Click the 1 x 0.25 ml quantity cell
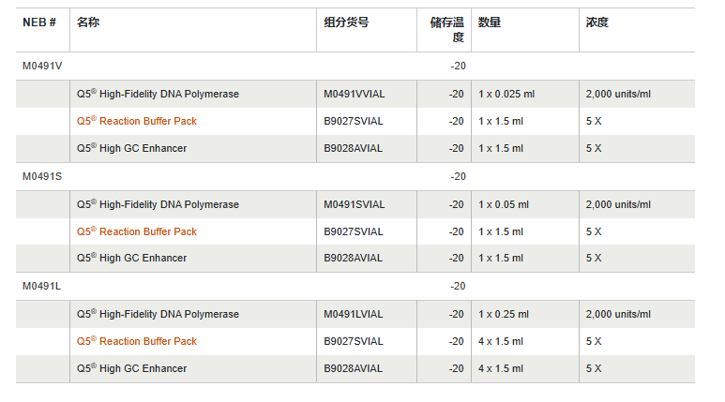This screenshot has height=402, width=725. click(x=504, y=315)
